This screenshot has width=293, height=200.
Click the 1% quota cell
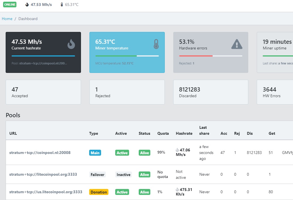[x=160, y=192]
